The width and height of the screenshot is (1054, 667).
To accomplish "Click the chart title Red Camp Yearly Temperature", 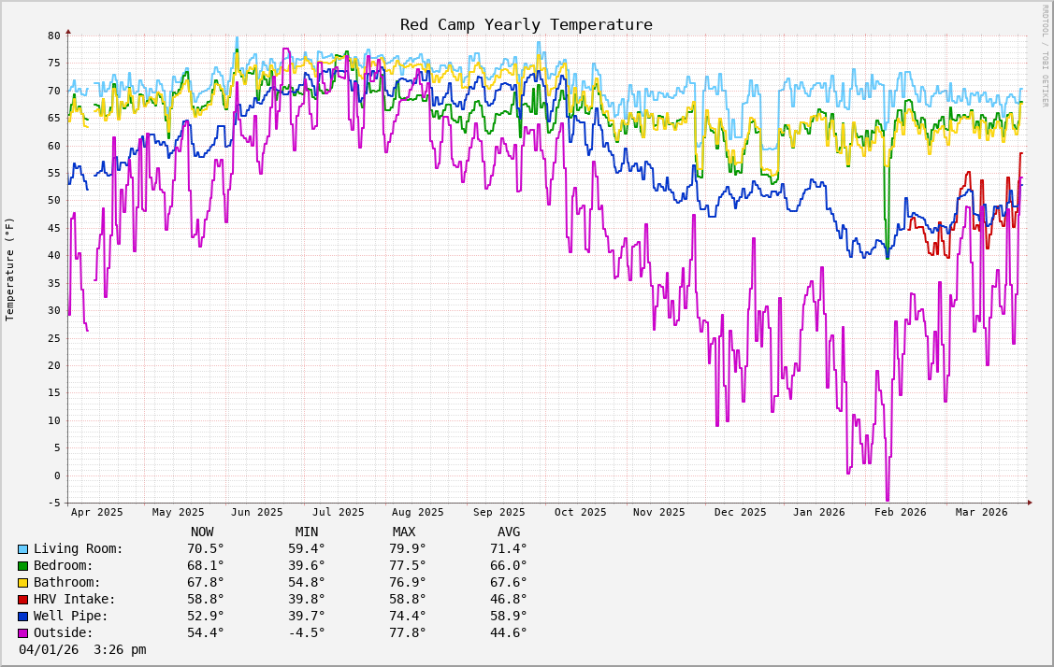I will tap(527, 24).
